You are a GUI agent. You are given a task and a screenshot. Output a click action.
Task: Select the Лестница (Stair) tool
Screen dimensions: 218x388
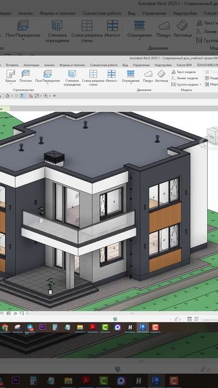[x=162, y=76]
